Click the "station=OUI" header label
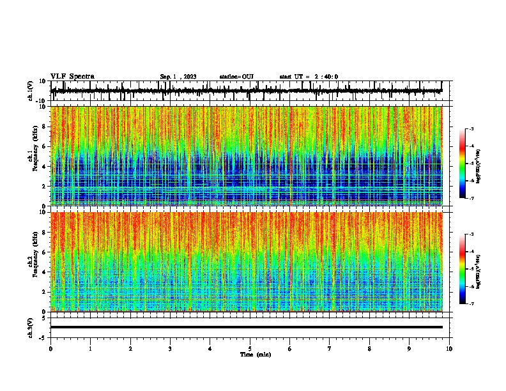The image size is (506, 391). click(x=236, y=77)
